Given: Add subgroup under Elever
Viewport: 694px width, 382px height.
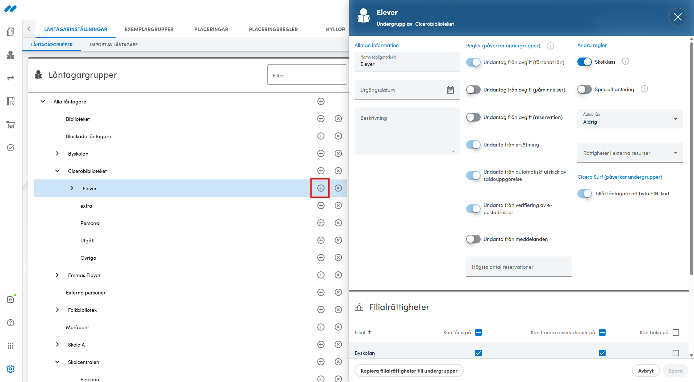Looking at the screenshot, I should pyautogui.click(x=321, y=188).
